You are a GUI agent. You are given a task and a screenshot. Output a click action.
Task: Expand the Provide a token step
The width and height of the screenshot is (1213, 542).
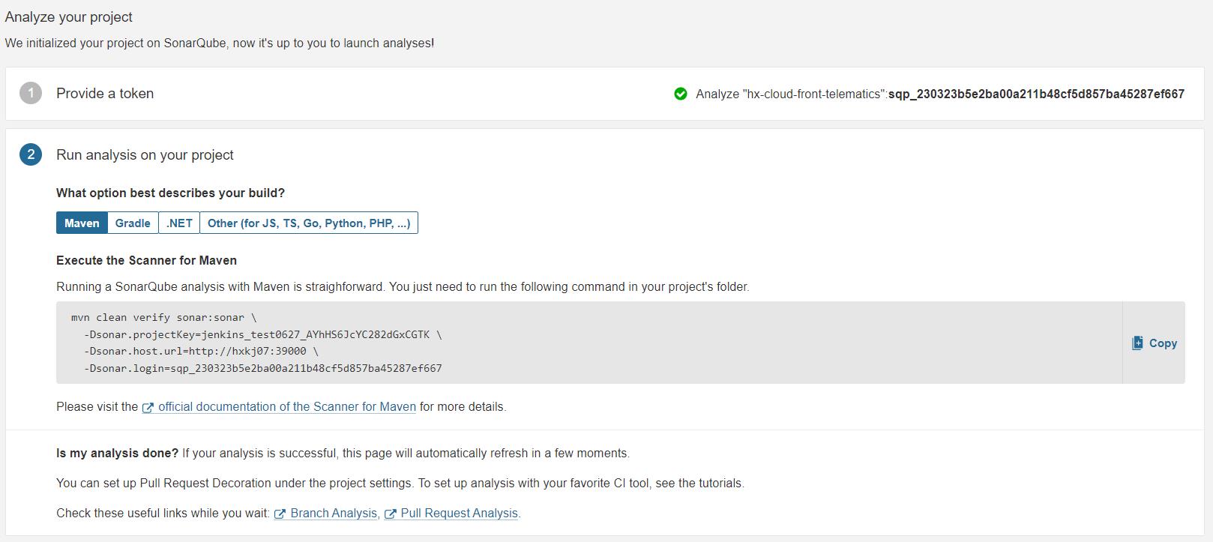(x=105, y=94)
